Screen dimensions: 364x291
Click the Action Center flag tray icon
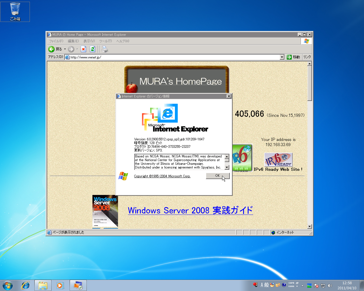coord(316,286)
